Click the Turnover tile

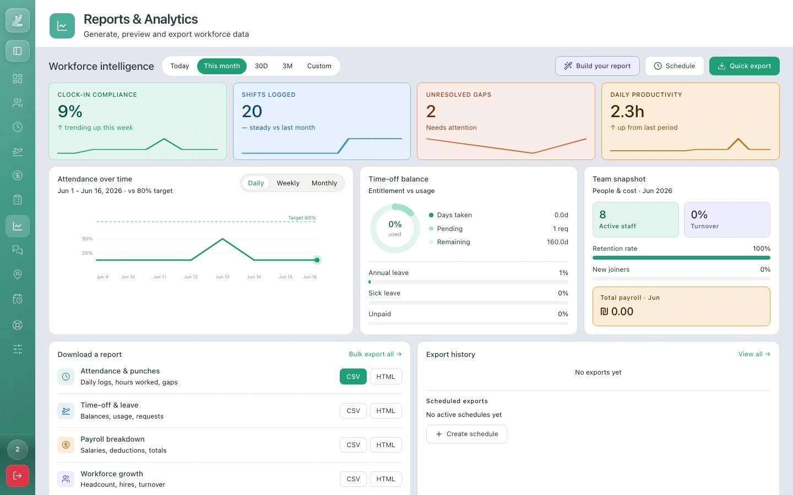point(727,220)
